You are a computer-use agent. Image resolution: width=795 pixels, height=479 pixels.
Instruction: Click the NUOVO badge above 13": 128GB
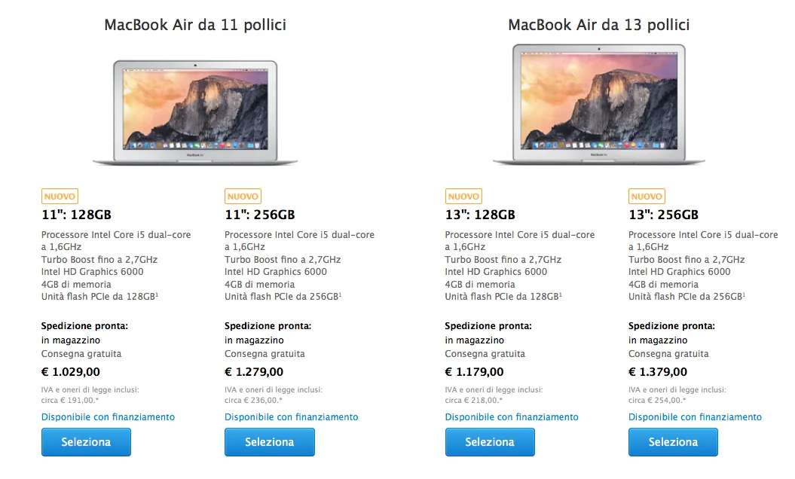tap(463, 197)
